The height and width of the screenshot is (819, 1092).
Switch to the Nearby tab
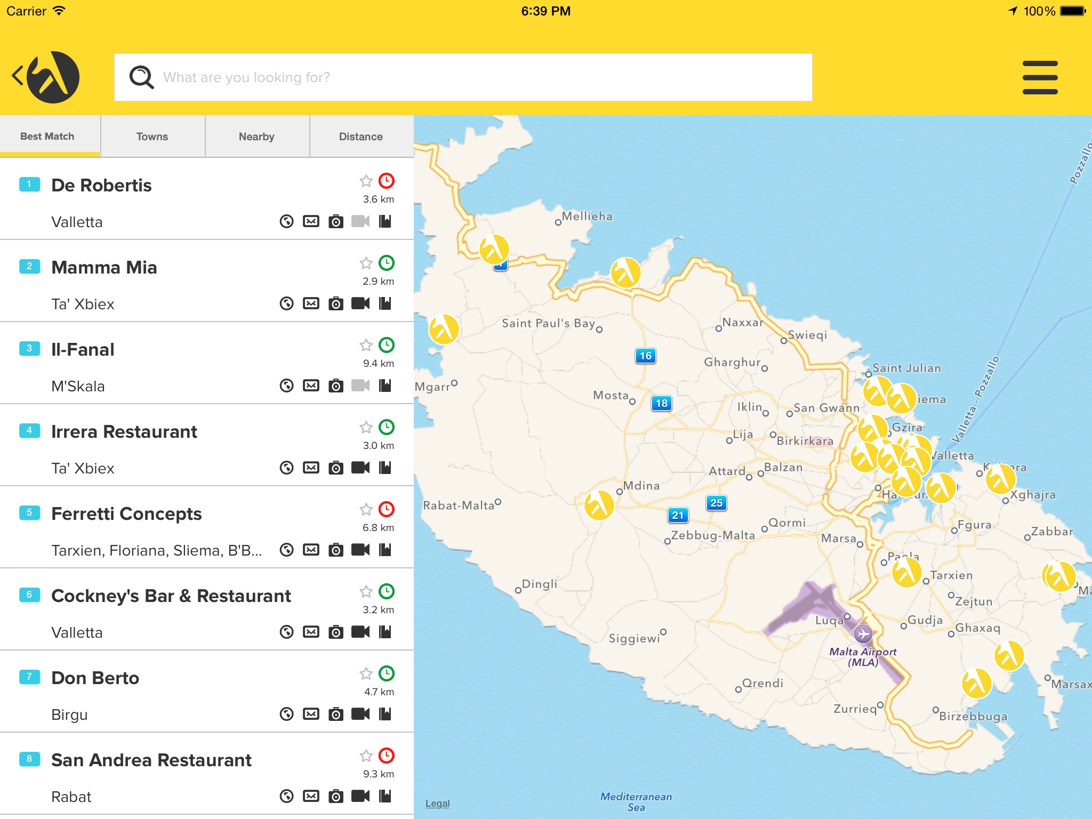[x=257, y=136]
